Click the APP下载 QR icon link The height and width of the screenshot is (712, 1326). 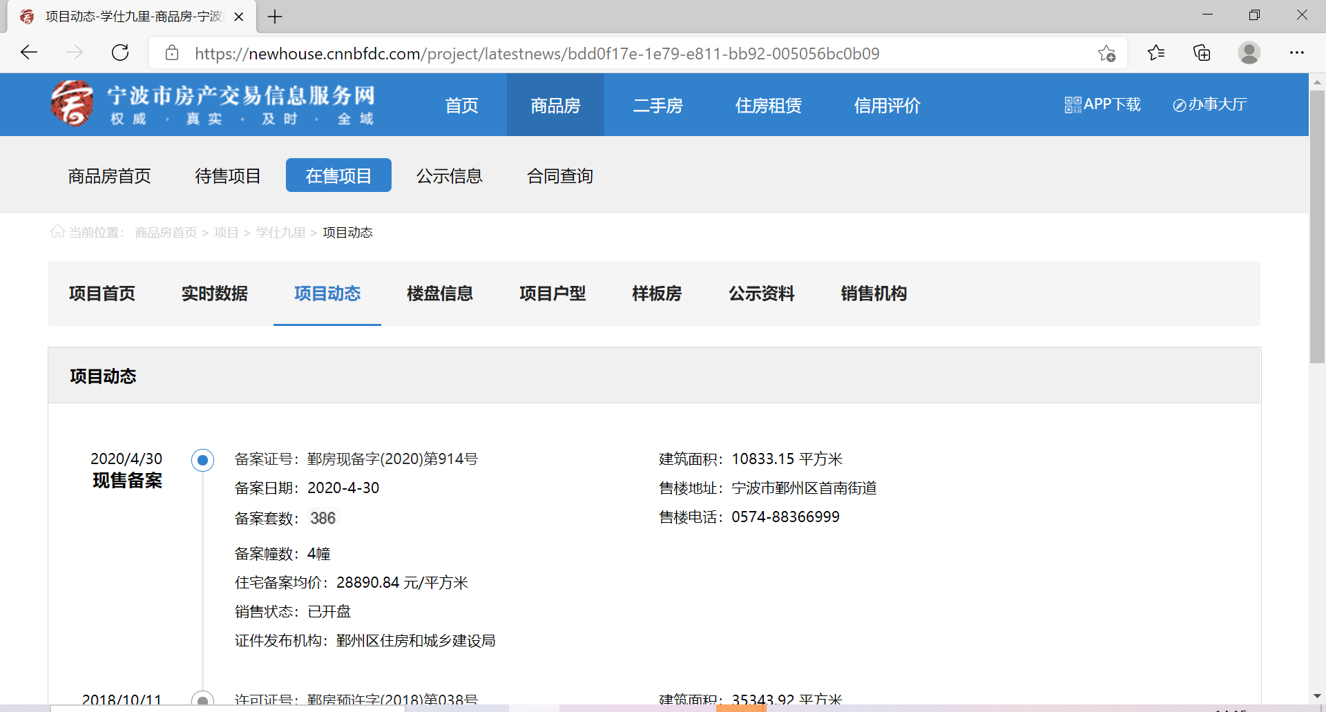pyautogui.click(x=1102, y=104)
